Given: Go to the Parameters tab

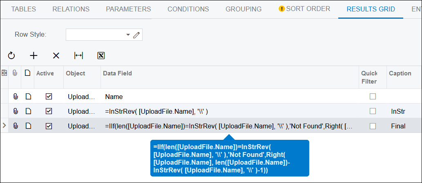Looking at the screenshot, I should pyautogui.click(x=128, y=9).
